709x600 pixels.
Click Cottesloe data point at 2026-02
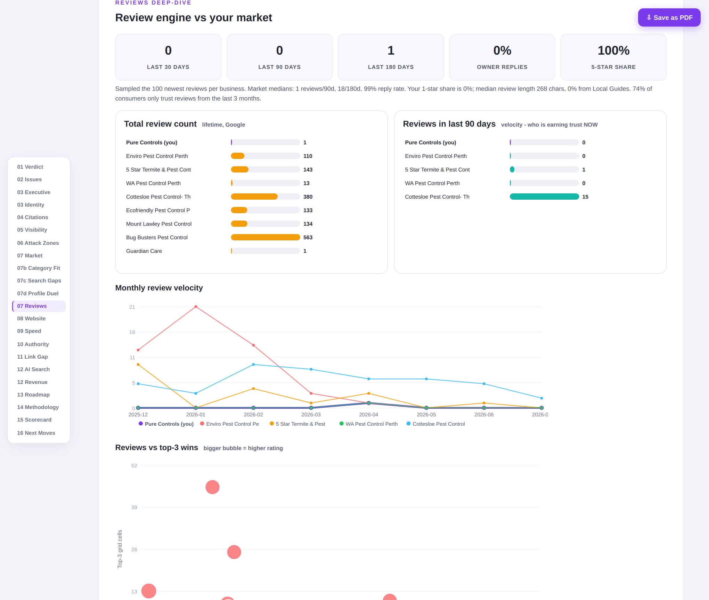pos(253,365)
